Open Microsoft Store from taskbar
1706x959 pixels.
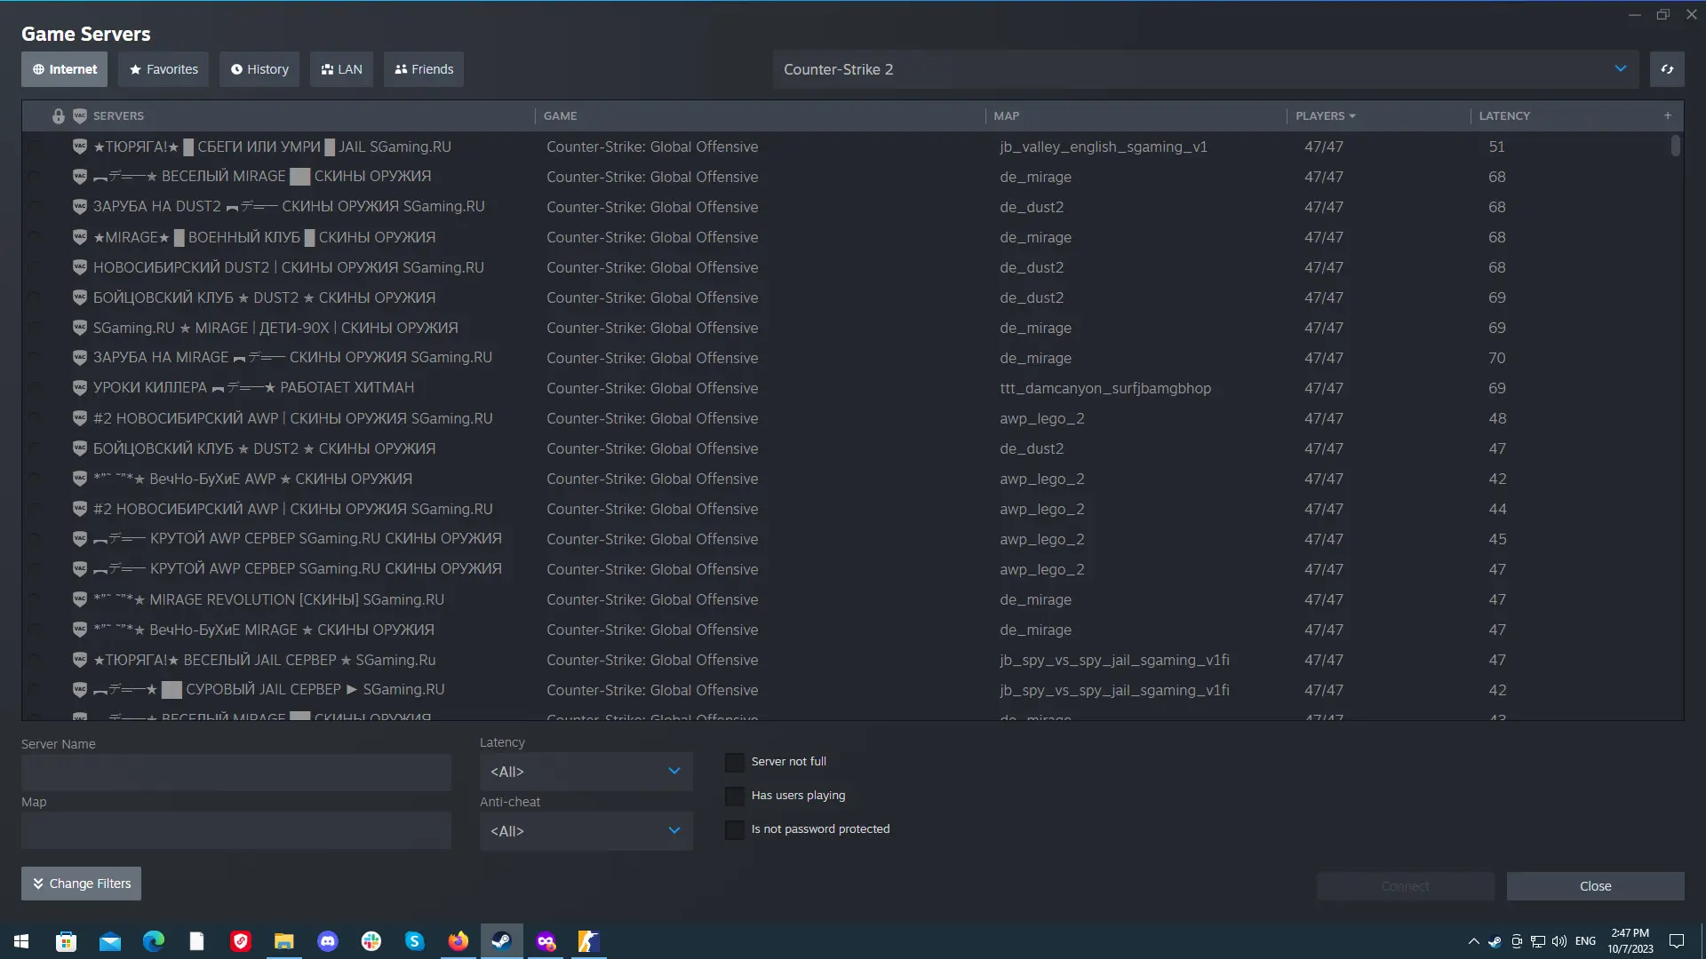(66, 941)
